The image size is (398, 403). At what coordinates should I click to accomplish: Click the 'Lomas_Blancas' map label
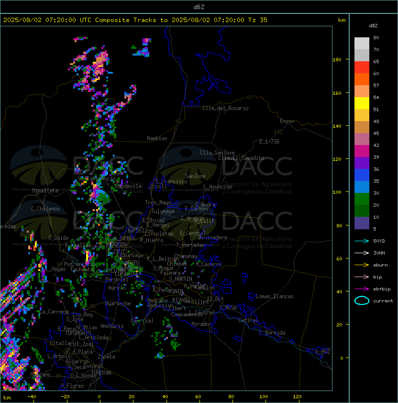[x=275, y=296]
